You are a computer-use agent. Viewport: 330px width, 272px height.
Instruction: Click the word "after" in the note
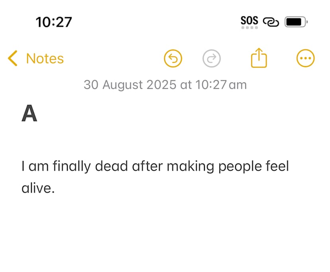click(146, 166)
